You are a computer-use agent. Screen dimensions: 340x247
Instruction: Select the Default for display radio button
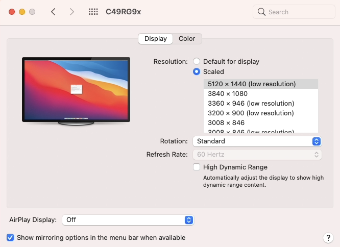click(x=197, y=61)
